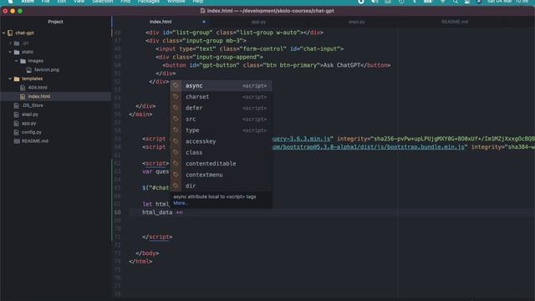Click line number 68 in gutter
Screen dimensions: 535x301
click(x=117, y=212)
